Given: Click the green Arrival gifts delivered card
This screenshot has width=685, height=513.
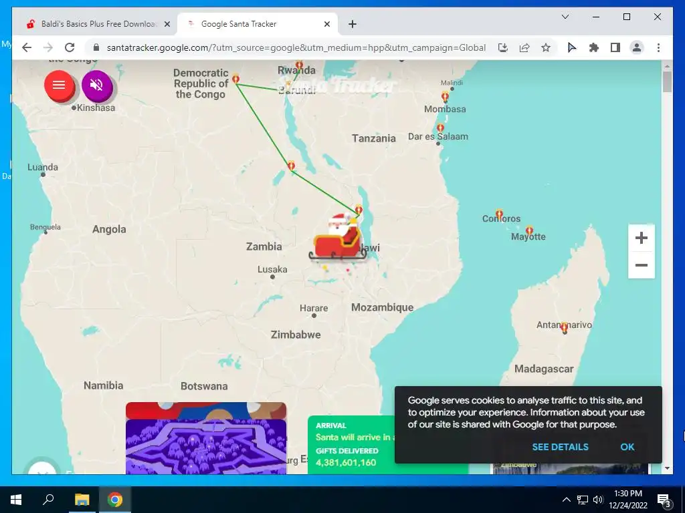Looking at the screenshot, I should [x=352, y=445].
